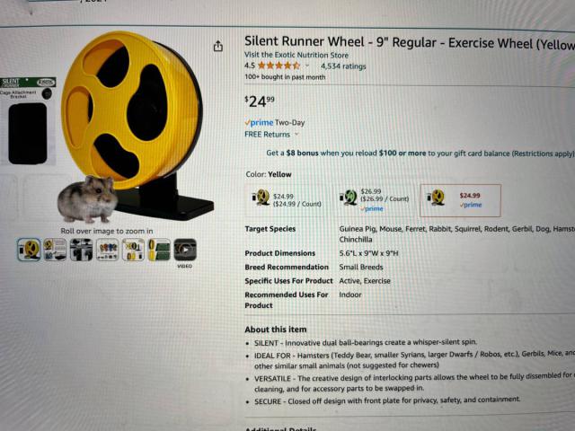The height and width of the screenshot is (431, 575).
Task: Open the $8 bonus gift card offer
Action: coord(420,154)
